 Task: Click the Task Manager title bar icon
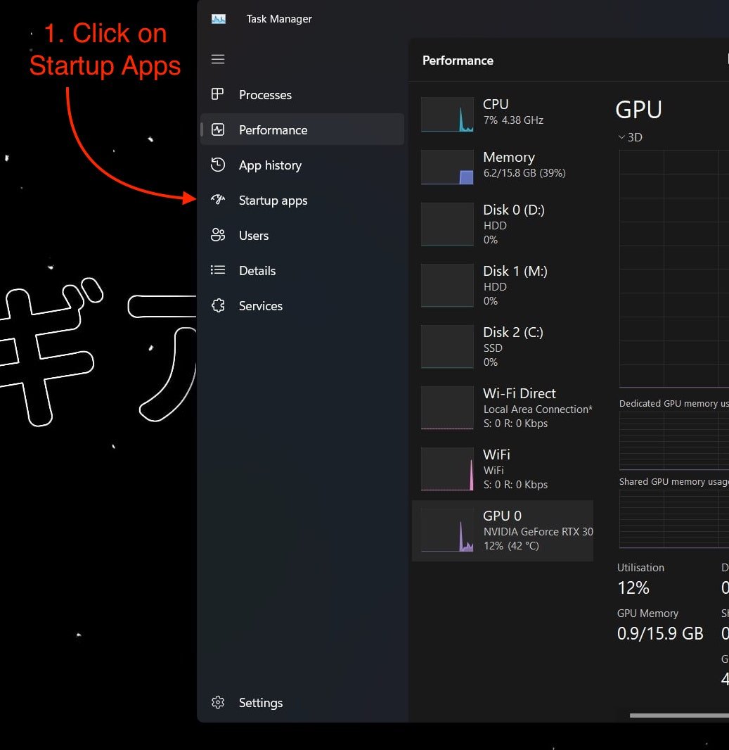click(x=219, y=19)
